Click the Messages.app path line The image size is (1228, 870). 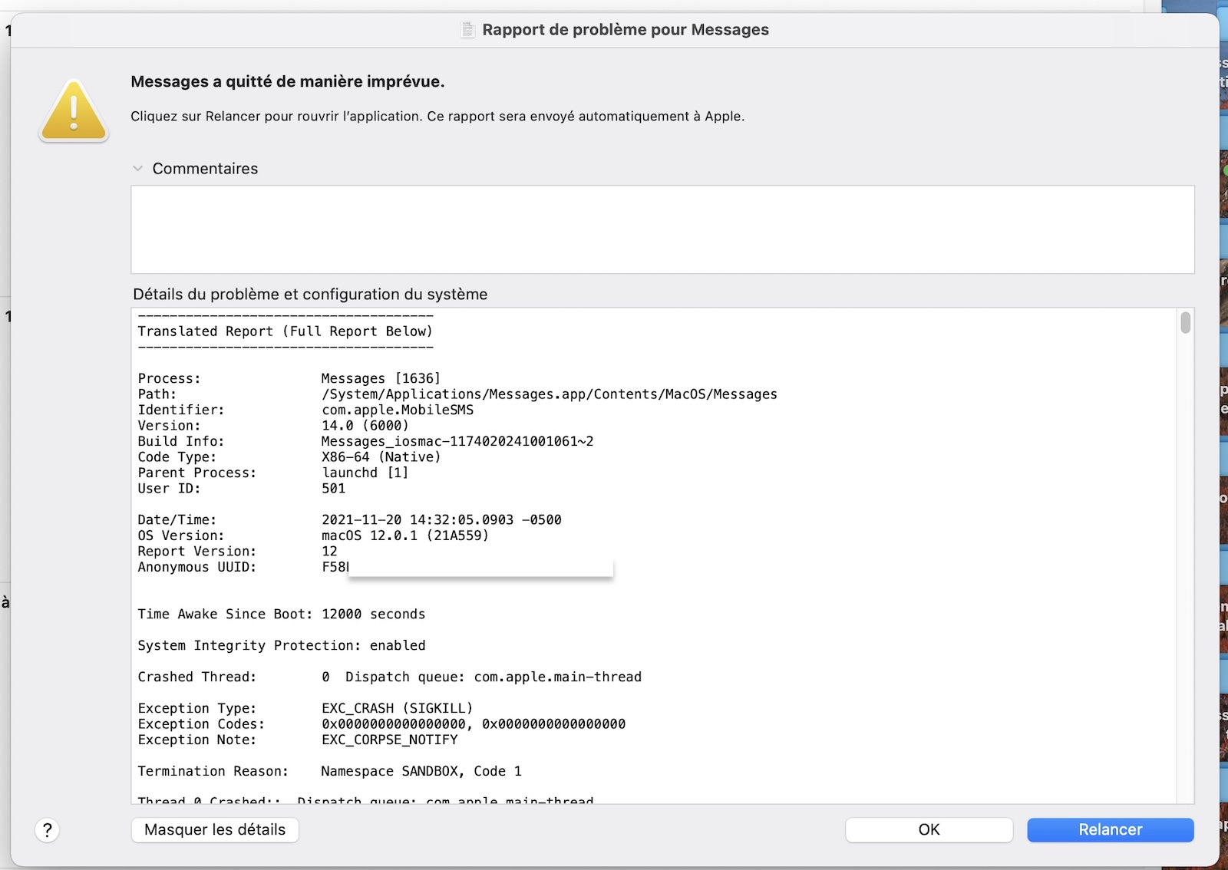(x=550, y=394)
